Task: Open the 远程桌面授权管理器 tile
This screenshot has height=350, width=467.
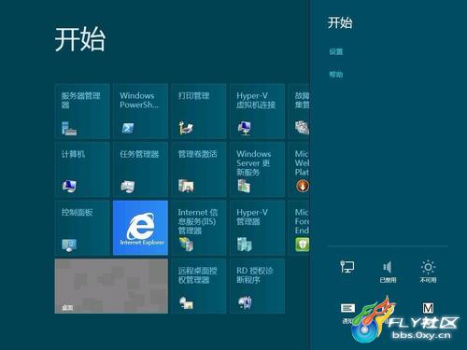Action: tap(199, 287)
